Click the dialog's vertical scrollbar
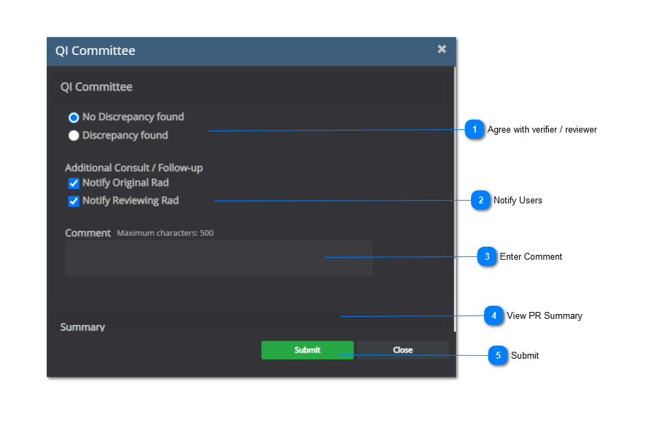Viewport: 645px width, 426px height. 454,192
